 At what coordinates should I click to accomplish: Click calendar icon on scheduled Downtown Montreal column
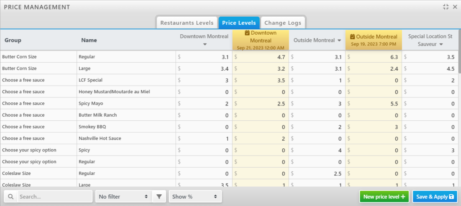247,33
